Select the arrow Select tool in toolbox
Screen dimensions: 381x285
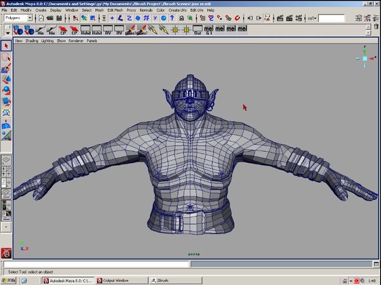point(6,46)
